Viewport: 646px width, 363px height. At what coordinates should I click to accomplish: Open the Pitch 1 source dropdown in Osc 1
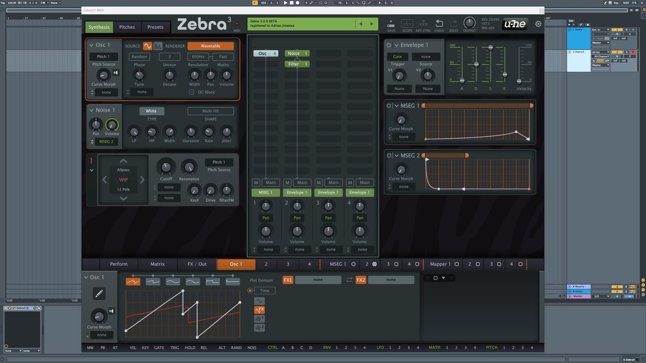point(103,57)
